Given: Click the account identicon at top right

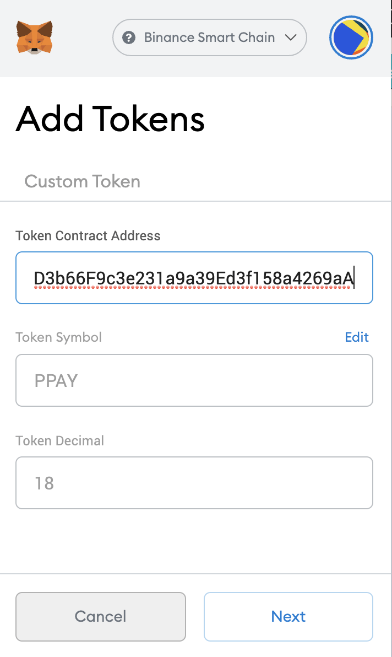Looking at the screenshot, I should click(x=351, y=37).
